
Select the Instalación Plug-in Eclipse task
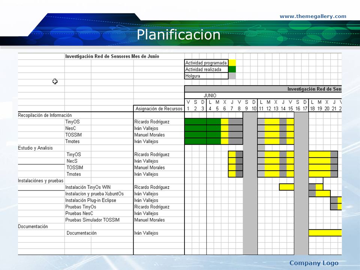(x=91, y=200)
